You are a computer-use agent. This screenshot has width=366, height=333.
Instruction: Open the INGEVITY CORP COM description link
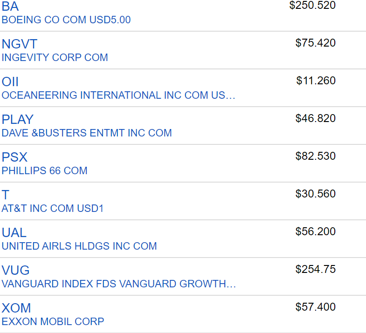55,58
